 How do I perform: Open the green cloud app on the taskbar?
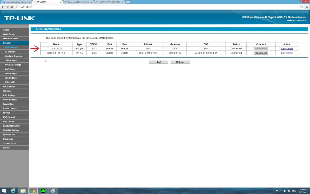click(x=43, y=191)
